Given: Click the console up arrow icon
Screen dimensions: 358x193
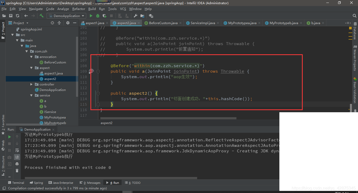Looking at the screenshot, I should click(17, 137).
